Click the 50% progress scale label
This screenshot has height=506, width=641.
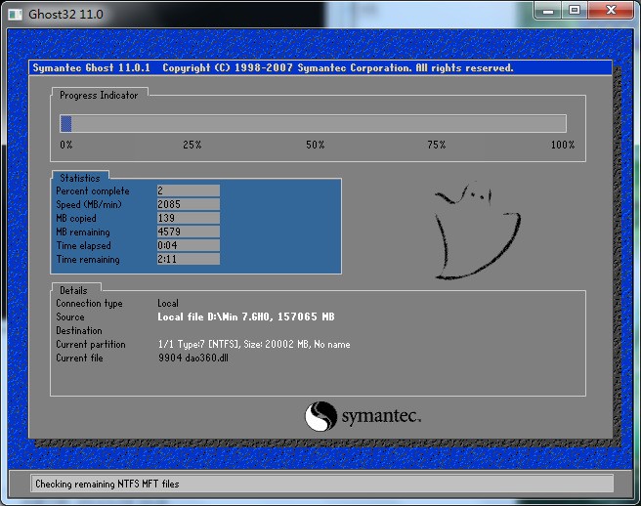click(x=315, y=146)
